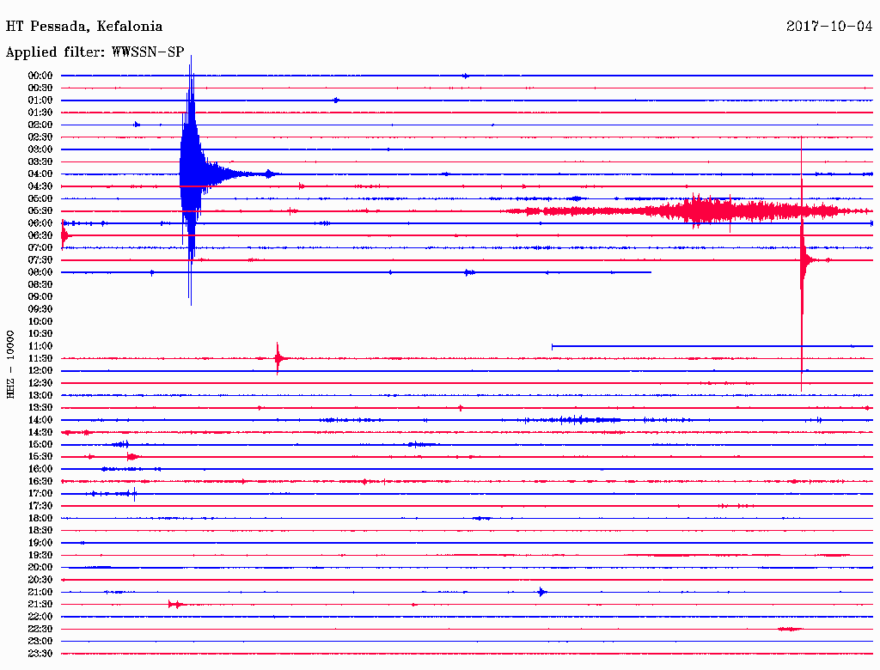Select the 18:30 time label
Screen dimensions: 880x670
(40, 531)
